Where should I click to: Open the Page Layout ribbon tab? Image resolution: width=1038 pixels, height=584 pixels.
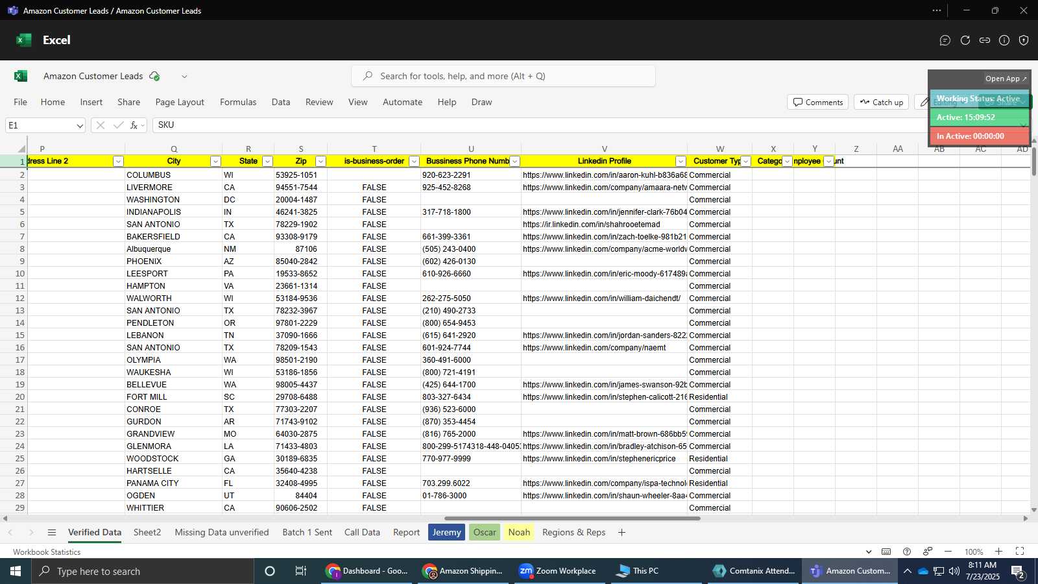point(180,102)
